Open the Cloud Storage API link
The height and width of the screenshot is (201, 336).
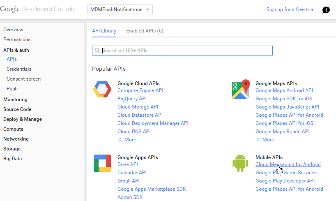tap(138, 107)
